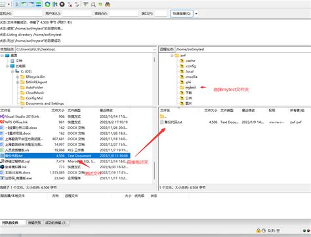Click the process queue toolbar icon

click(55, 4)
